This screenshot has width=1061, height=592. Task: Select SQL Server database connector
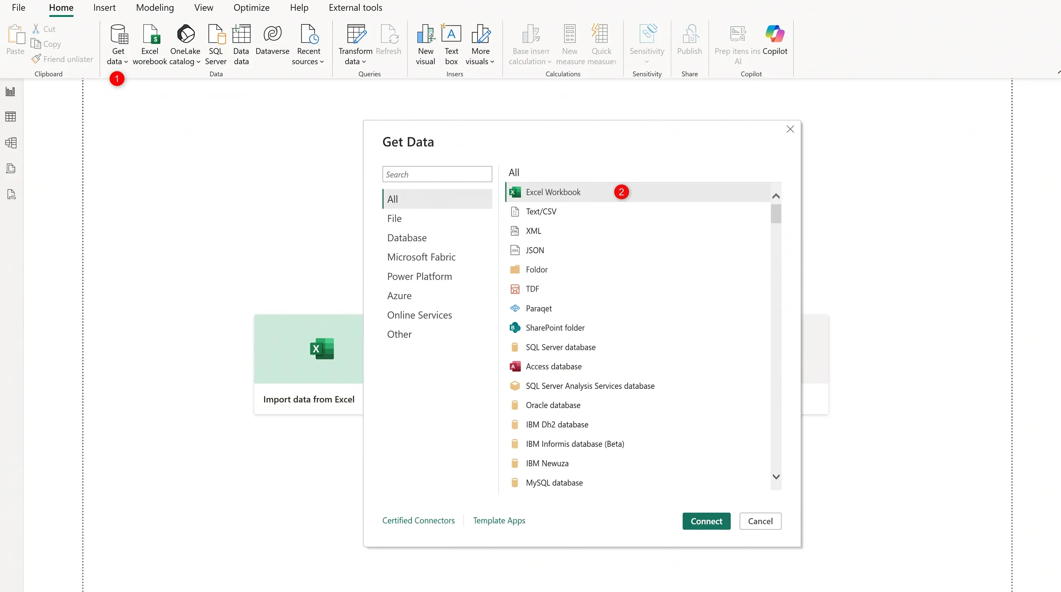638,347
